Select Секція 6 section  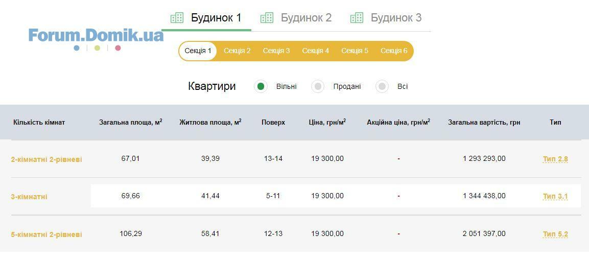pyautogui.click(x=394, y=51)
